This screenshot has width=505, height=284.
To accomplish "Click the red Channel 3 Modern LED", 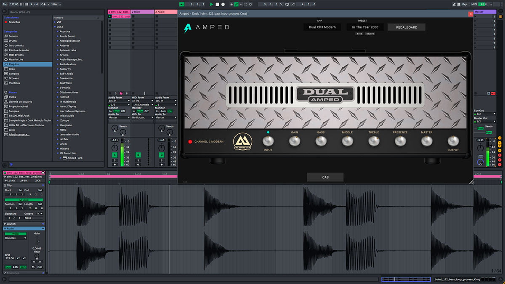I will tap(190, 142).
